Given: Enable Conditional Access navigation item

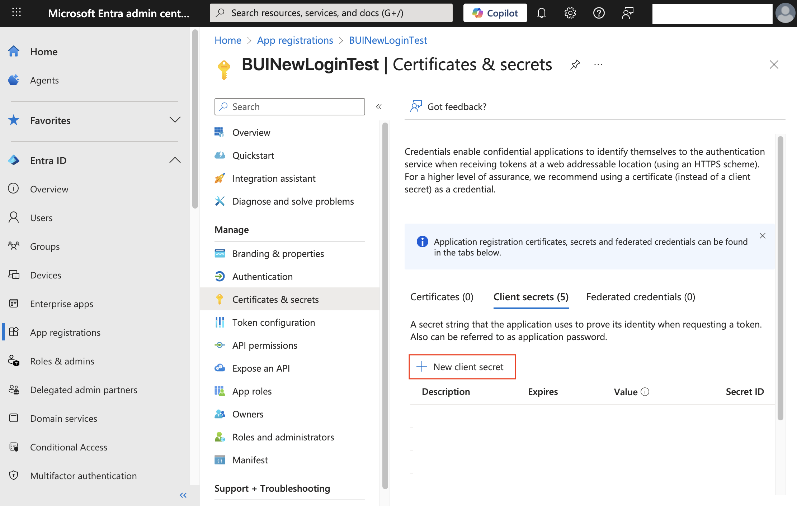Looking at the screenshot, I should pyautogui.click(x=69, y=447).
